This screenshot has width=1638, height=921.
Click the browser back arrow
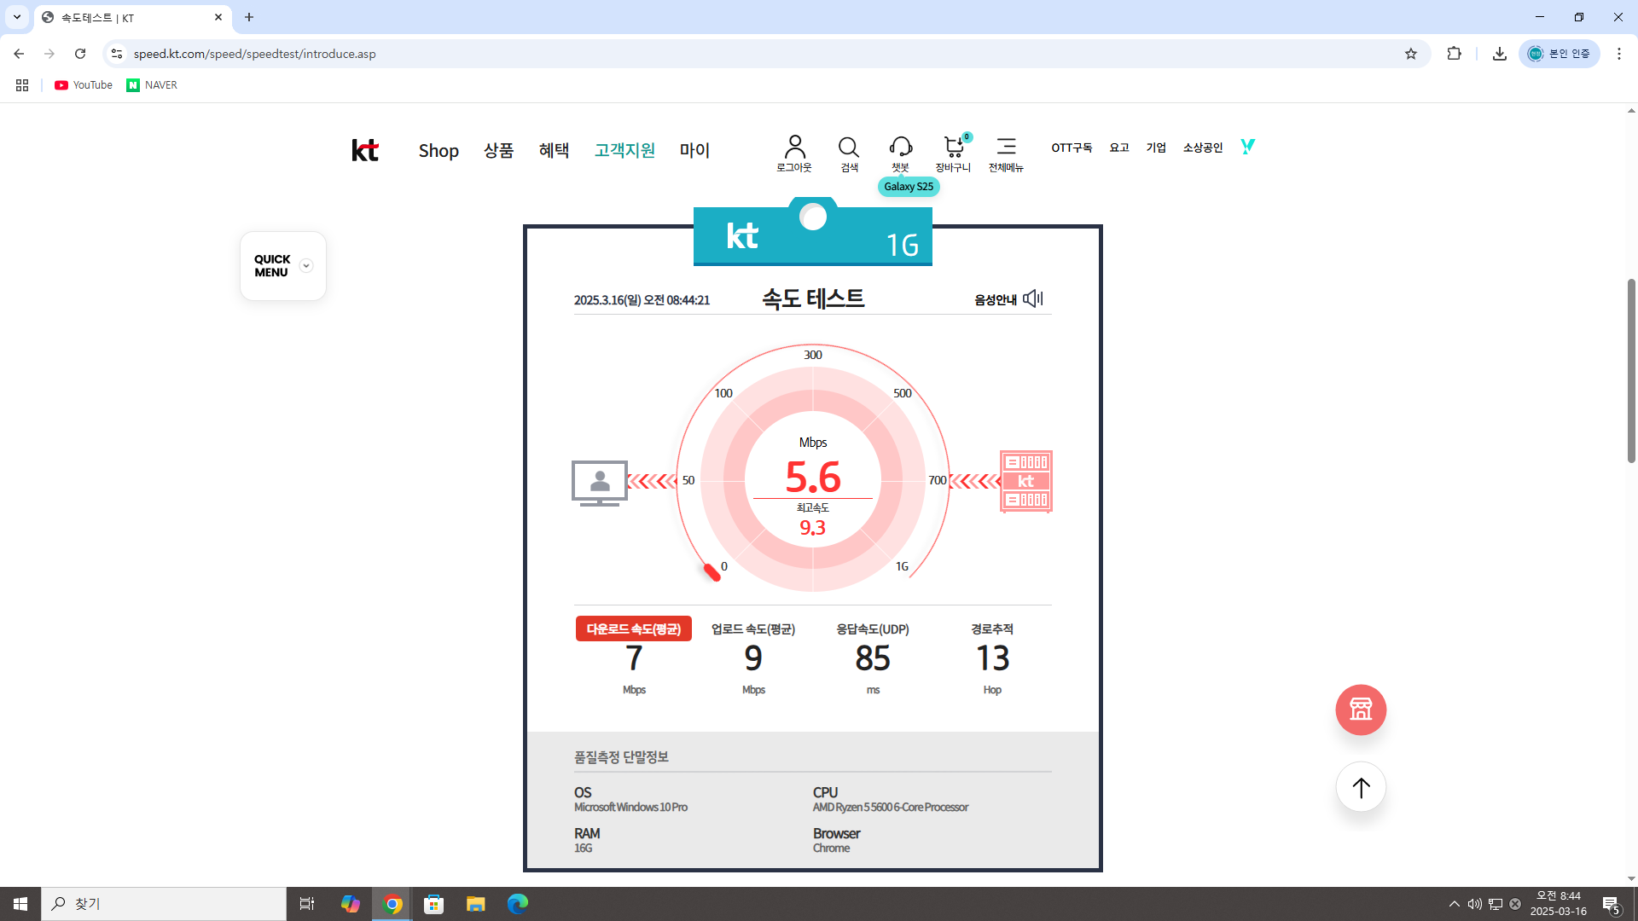19,54
